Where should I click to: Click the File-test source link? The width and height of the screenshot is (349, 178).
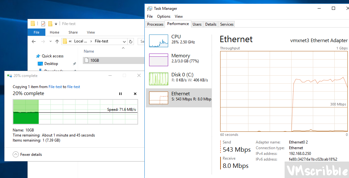coord(55,87)
